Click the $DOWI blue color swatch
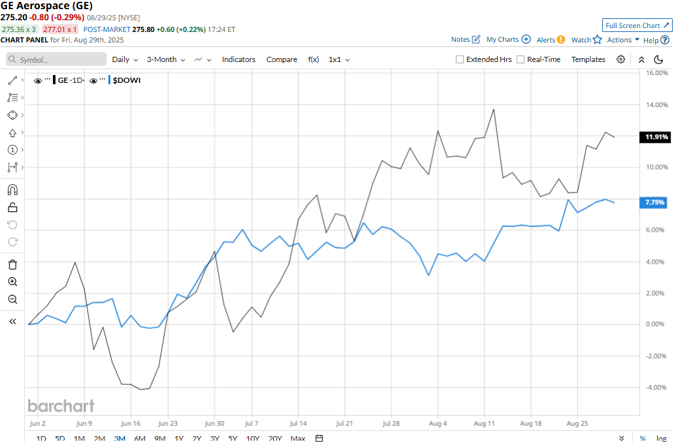 [x=109, y=80]
